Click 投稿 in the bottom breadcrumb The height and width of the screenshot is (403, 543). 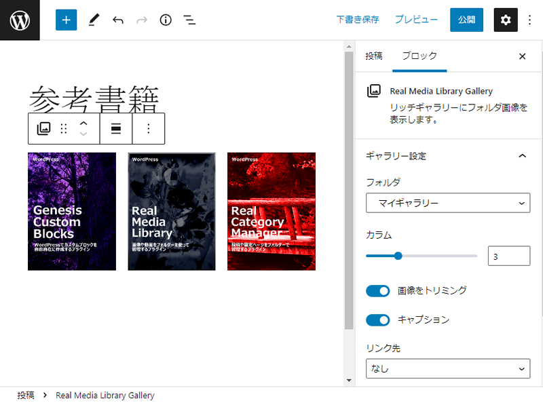(26, 395)
